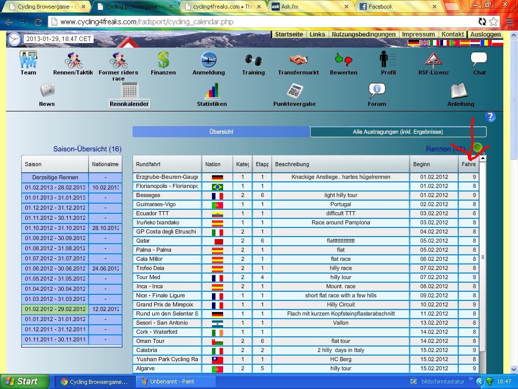Viewport: 518px width, 389px height.
Task: Open the Anleitung book icon
Action: tap(460, 91)
